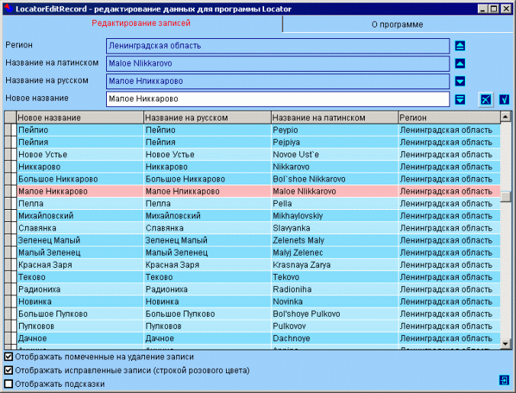The height and width of the screenshot is (393, 516).
Task: Go to the previous record arrow
Action: click(460, 63)
